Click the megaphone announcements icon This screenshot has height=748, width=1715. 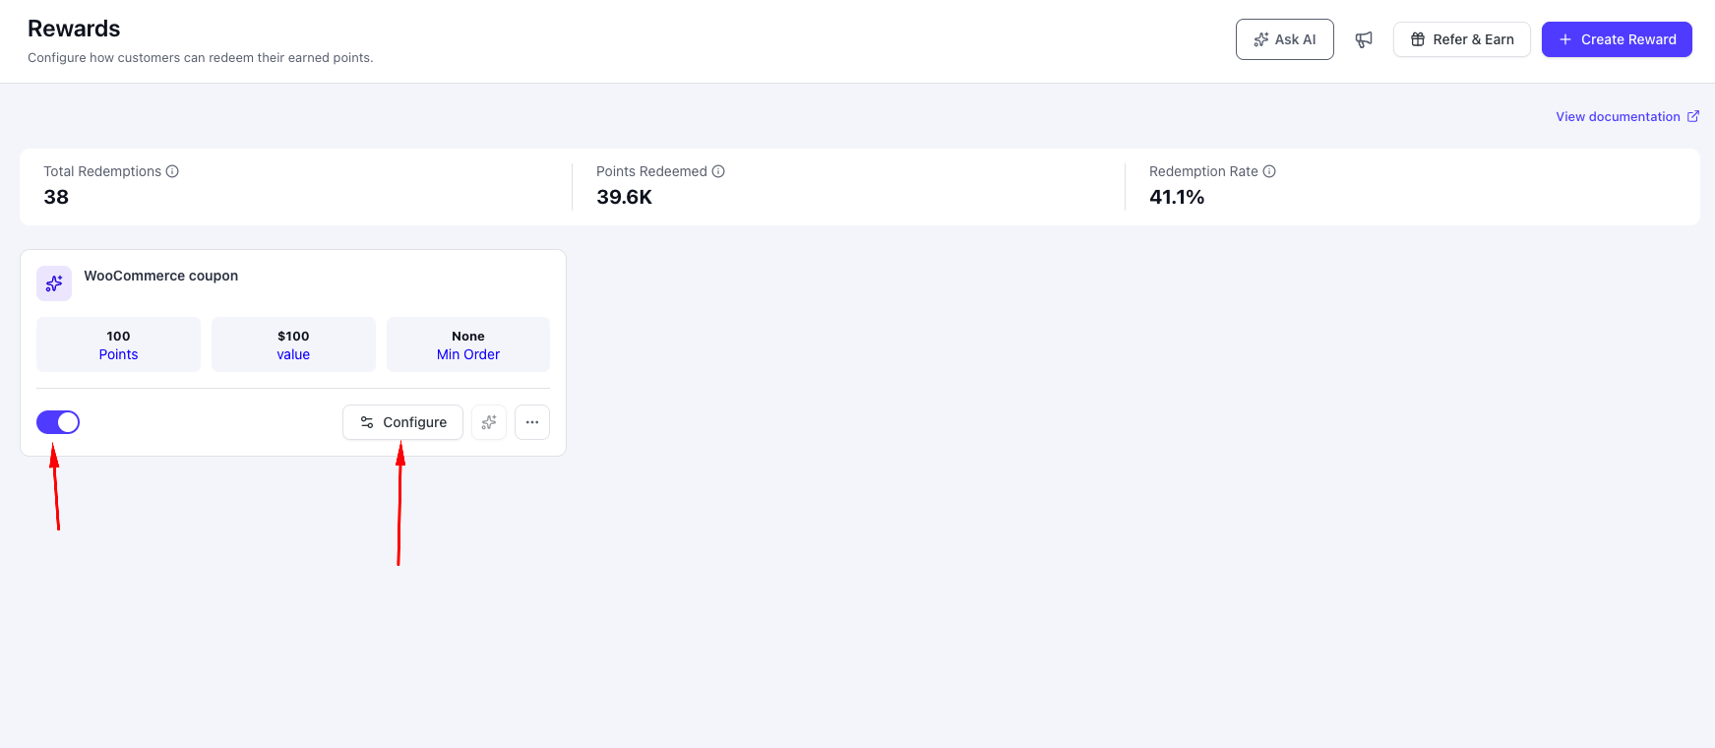[1364, 39]
